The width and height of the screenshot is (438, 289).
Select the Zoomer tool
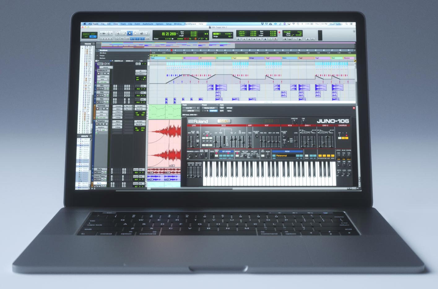coord(118,33)
